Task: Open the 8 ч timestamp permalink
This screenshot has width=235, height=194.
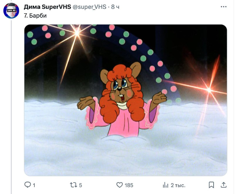Action: pyautogui.click(x=115, y=7)
